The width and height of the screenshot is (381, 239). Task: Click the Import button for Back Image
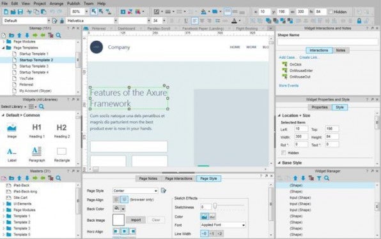[x=136, y=220]
